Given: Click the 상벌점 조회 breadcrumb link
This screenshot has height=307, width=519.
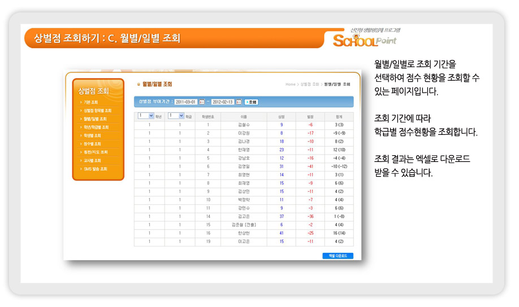Looking at the screenshot, I should [310, 84].
